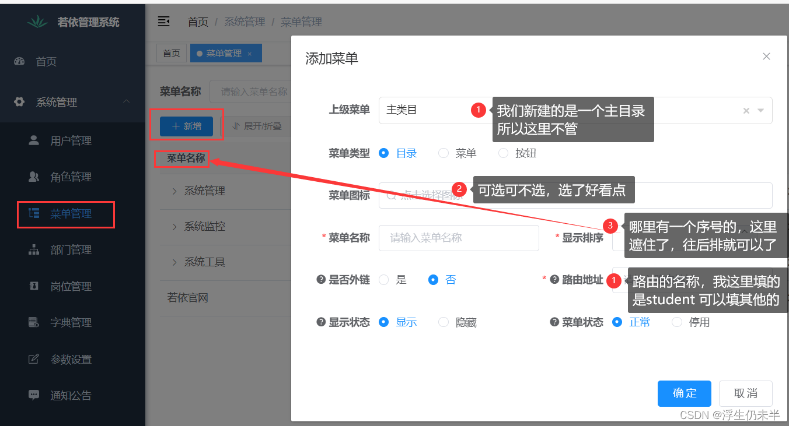The height and width of the screenshot is (426, 789).
Task: Collapse the 系统管理 sidebar section arrow
Action: point(126,102)
